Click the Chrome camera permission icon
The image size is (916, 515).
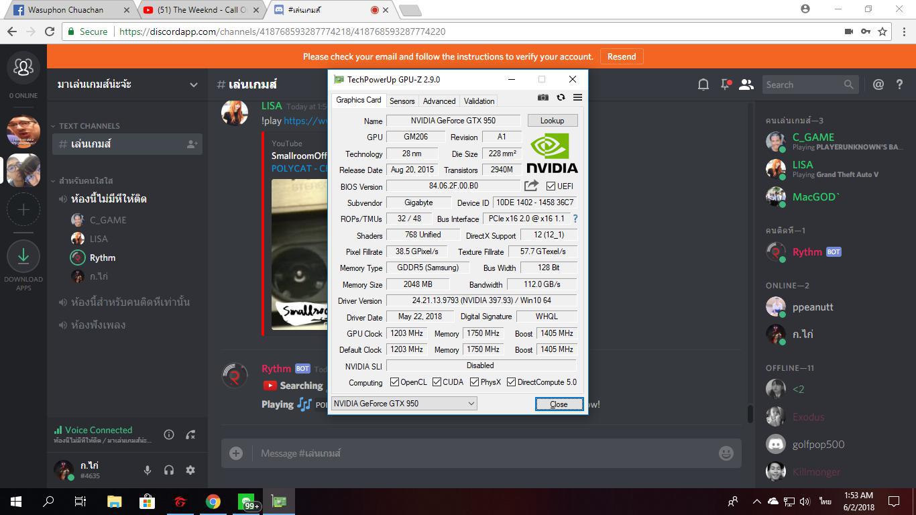[x=848, y=32]
